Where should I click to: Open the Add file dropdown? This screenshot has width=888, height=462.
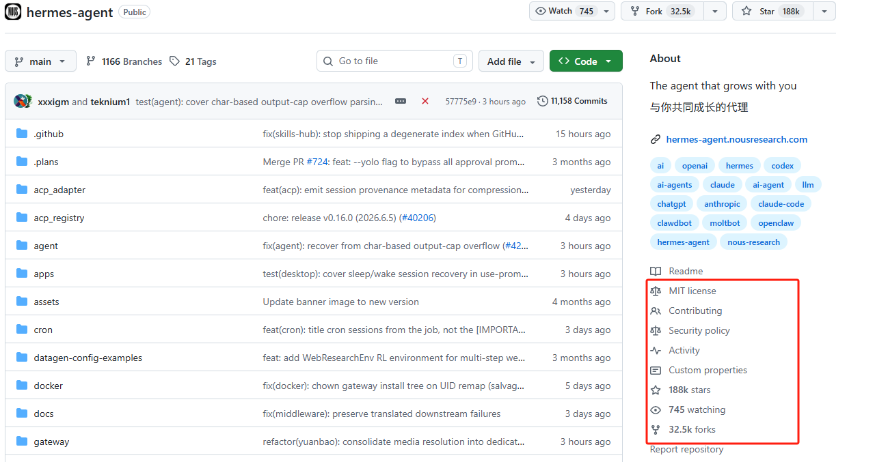click(511, 61)
